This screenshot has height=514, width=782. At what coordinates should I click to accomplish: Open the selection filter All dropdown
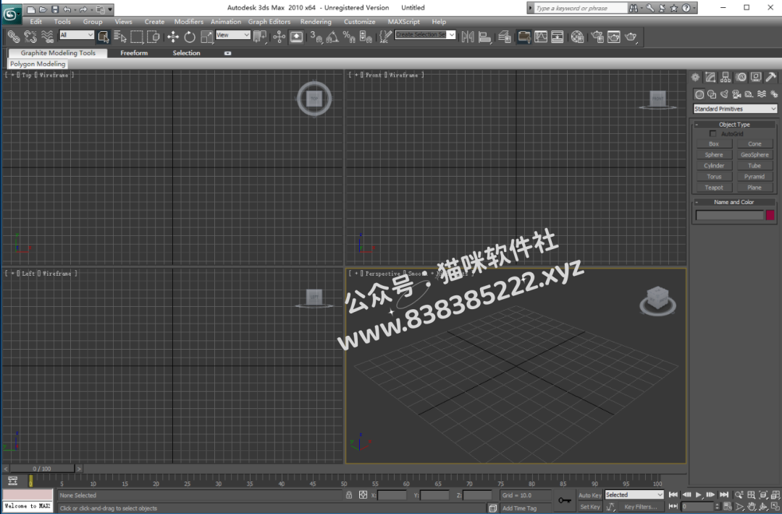point(76,35)
